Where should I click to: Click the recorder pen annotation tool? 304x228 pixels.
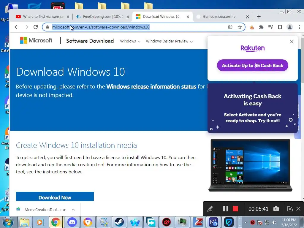[x=210, y=209]
